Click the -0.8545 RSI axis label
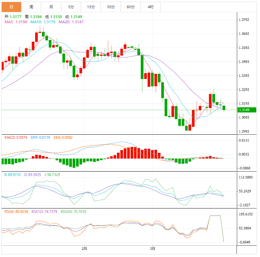The image size is (260, 257). (x=244, y=242)
